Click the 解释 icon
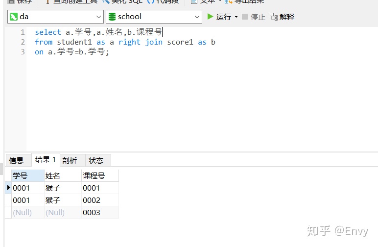378x247 pixels. coord(274,17)
